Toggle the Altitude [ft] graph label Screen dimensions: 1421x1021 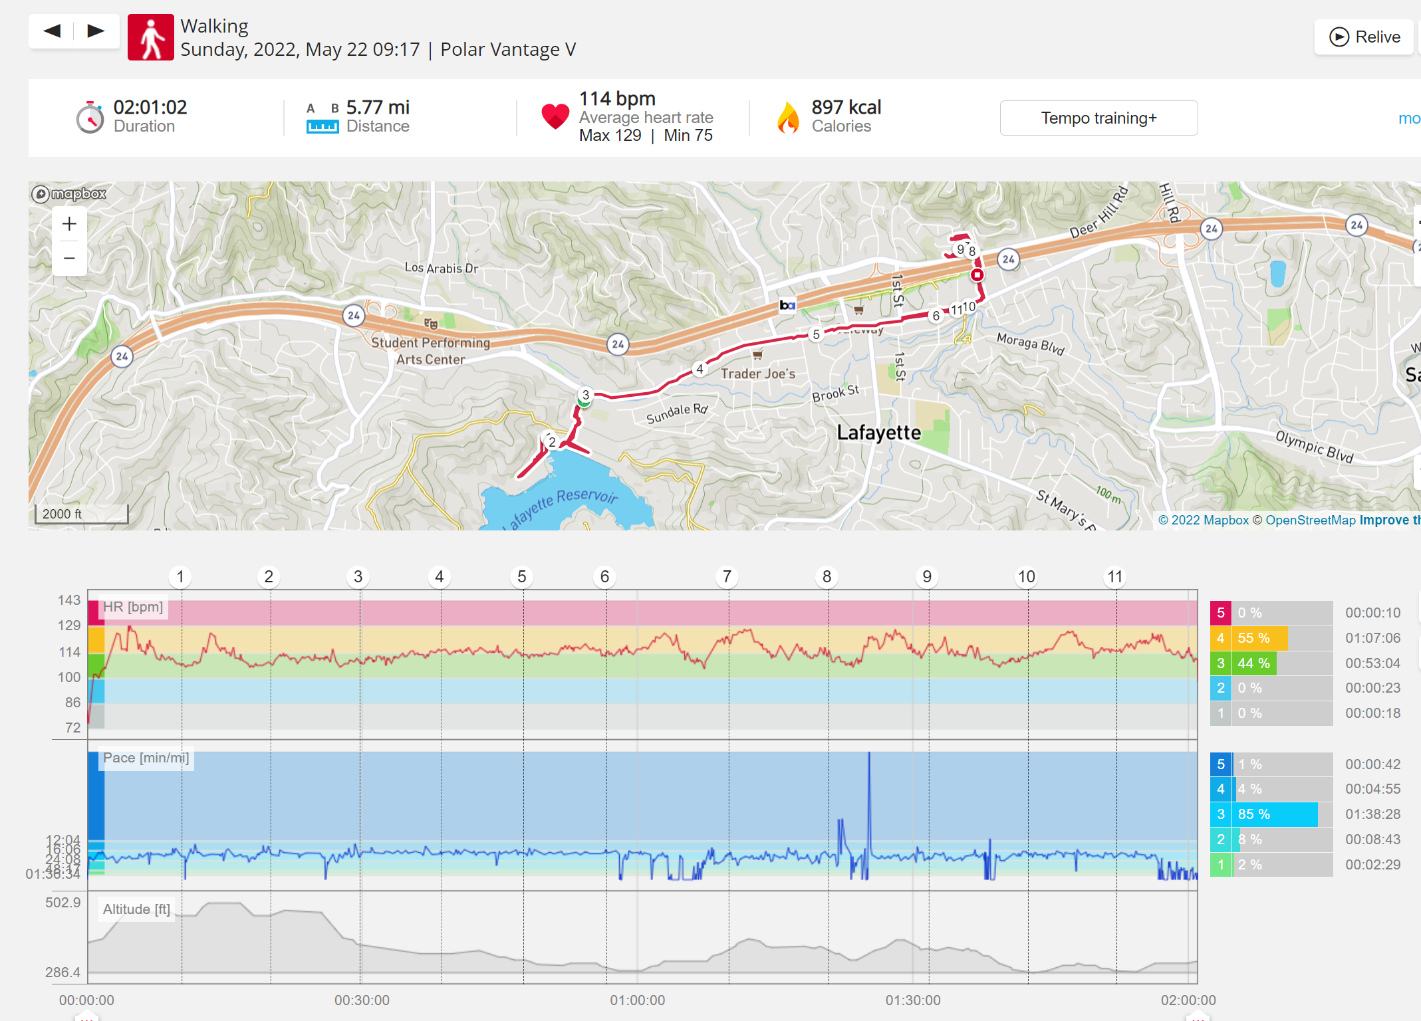136,909
